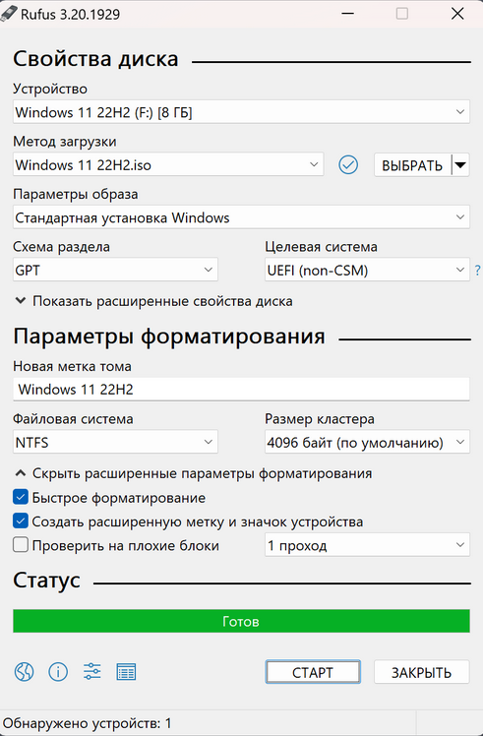
Task: Uncheck Создать расширенную метку и значок устройства
Action: (21, 521)
